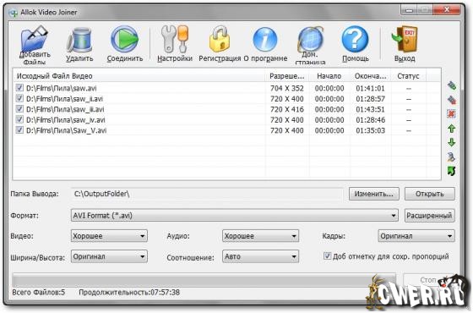This screenshot has height=313, width=473.
Task: Open the О программе info icon
Action: tap(265, 39)
